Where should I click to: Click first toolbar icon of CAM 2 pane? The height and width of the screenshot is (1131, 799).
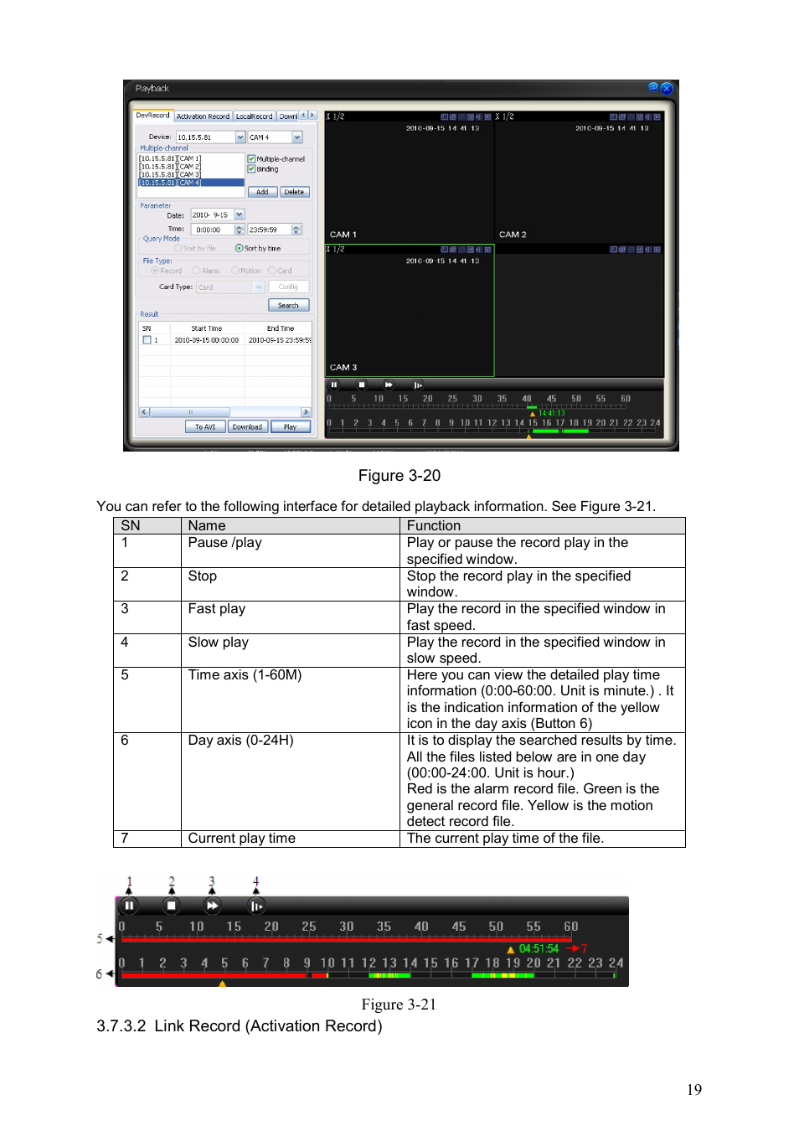613,116
